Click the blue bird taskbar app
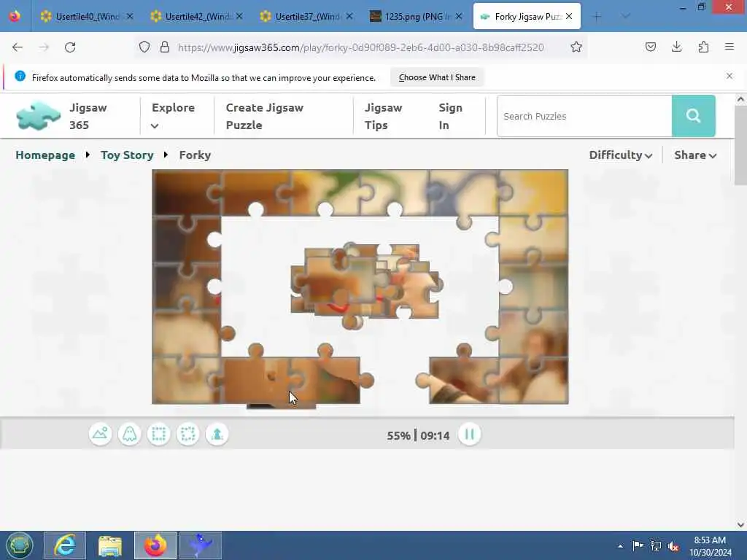 [201, 545]
